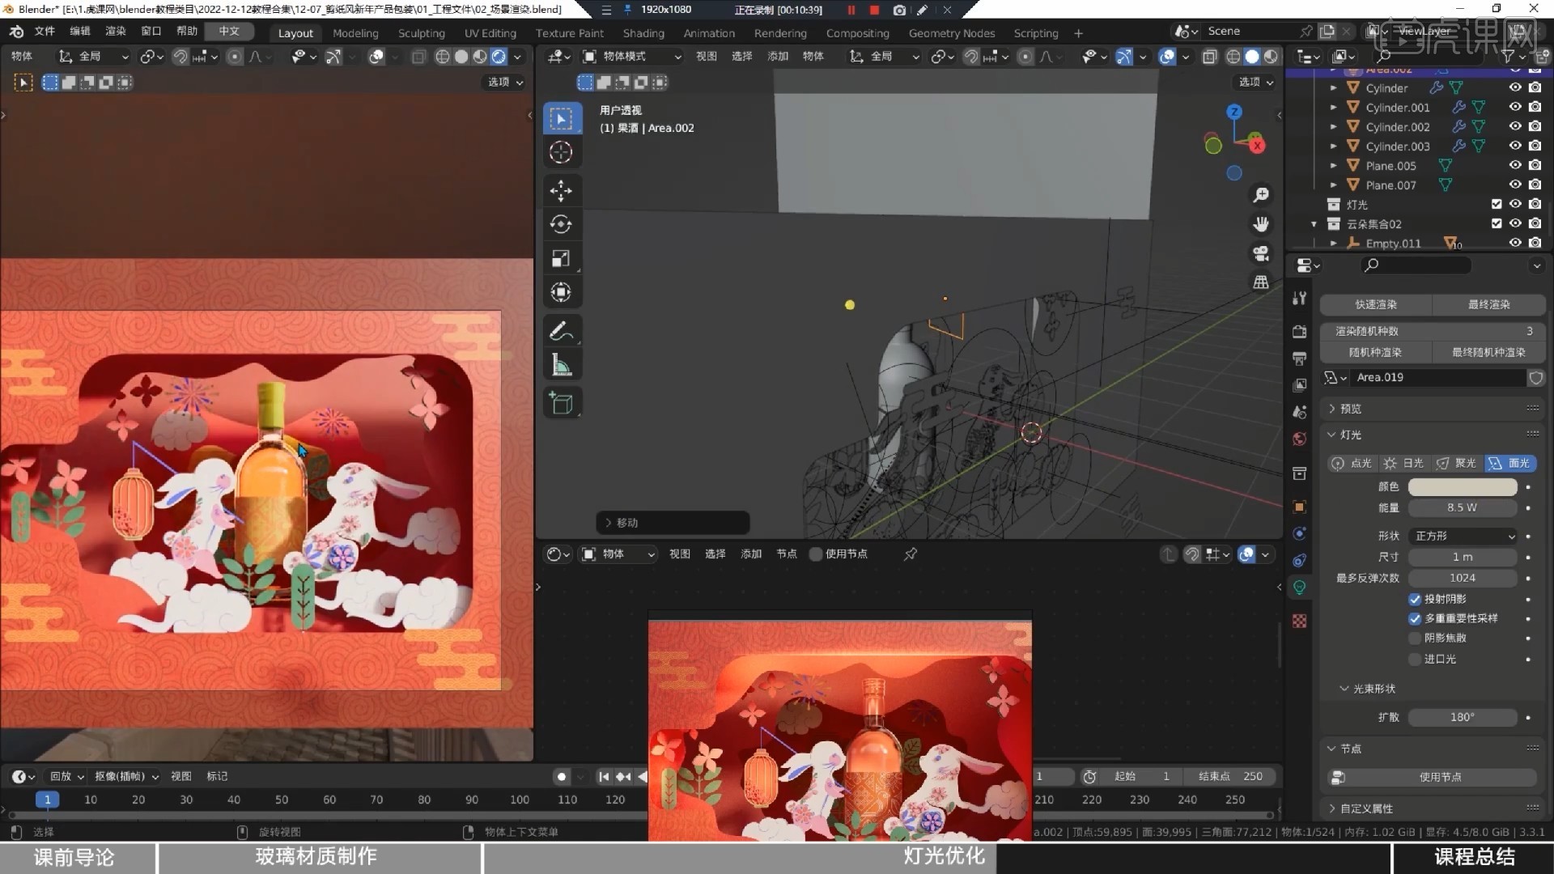The width and height of the screenshot is (1554, 874).
Task: Open the World properties tab
Action: pos(1300,439)
